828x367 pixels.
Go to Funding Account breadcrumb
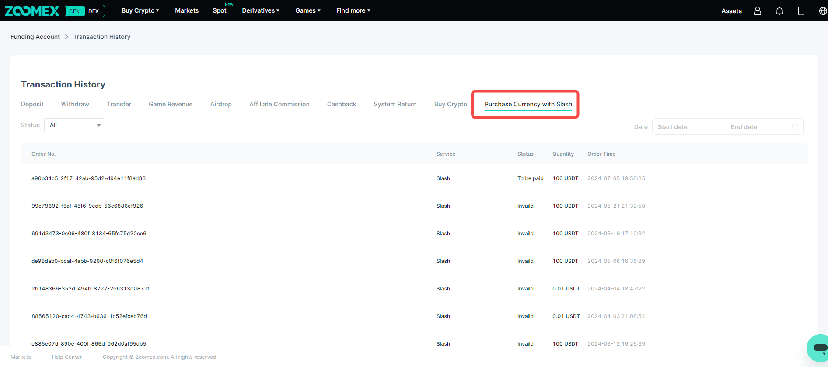(35, 37)
